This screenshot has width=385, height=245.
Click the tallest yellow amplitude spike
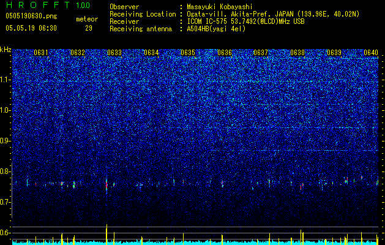point(107,234)
